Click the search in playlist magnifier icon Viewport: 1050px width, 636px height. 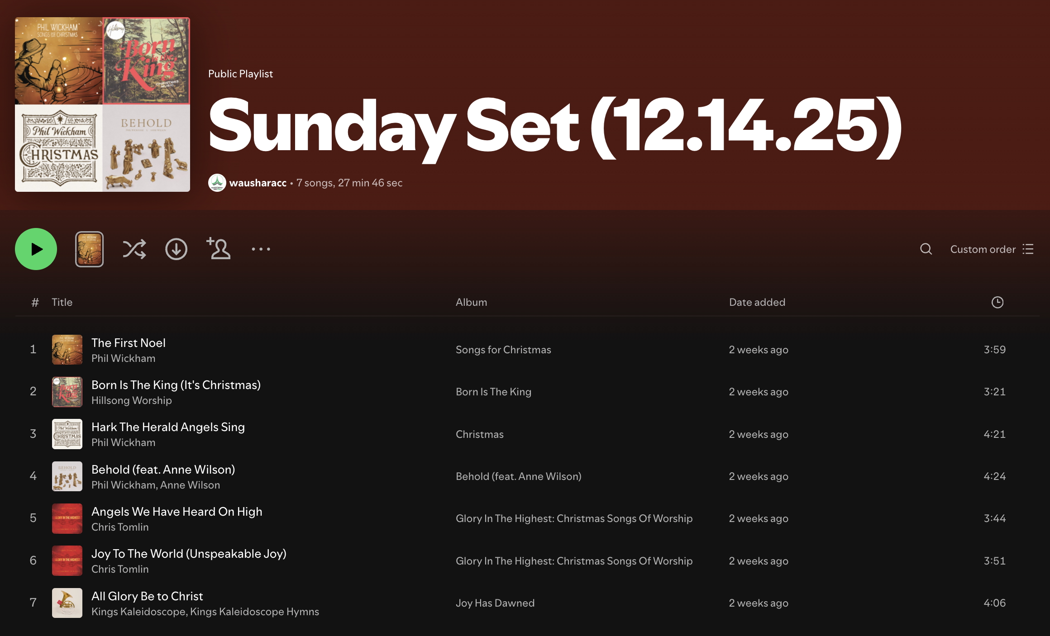pyautogui.click(x=926, y=249)
